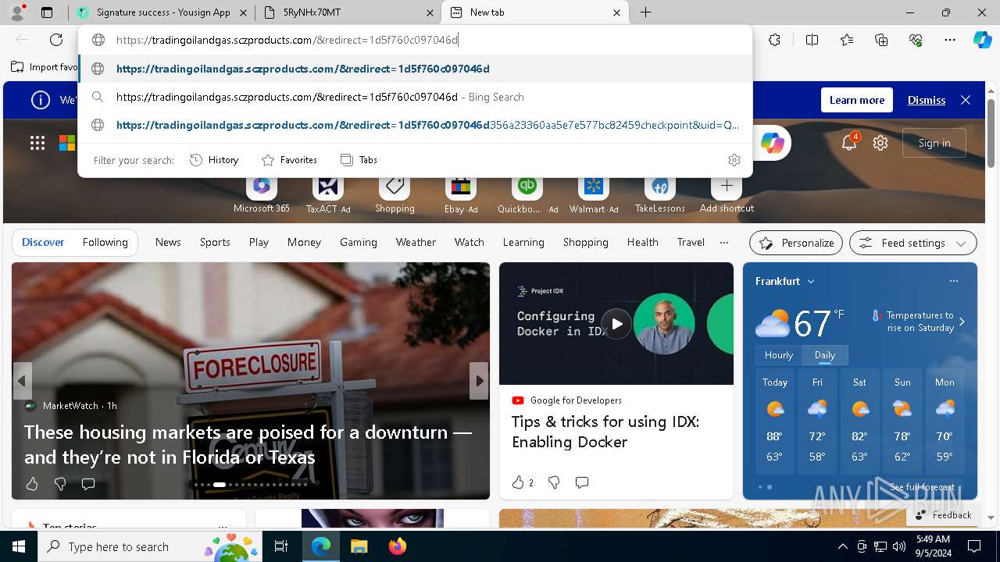
Task: Open File Explorer from the taskbar
Action: (x=359, y=546)
